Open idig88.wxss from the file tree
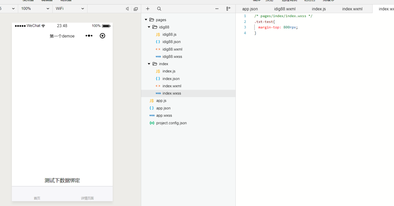The width and height of the screenshot is (394, 206). coord(172,57)
